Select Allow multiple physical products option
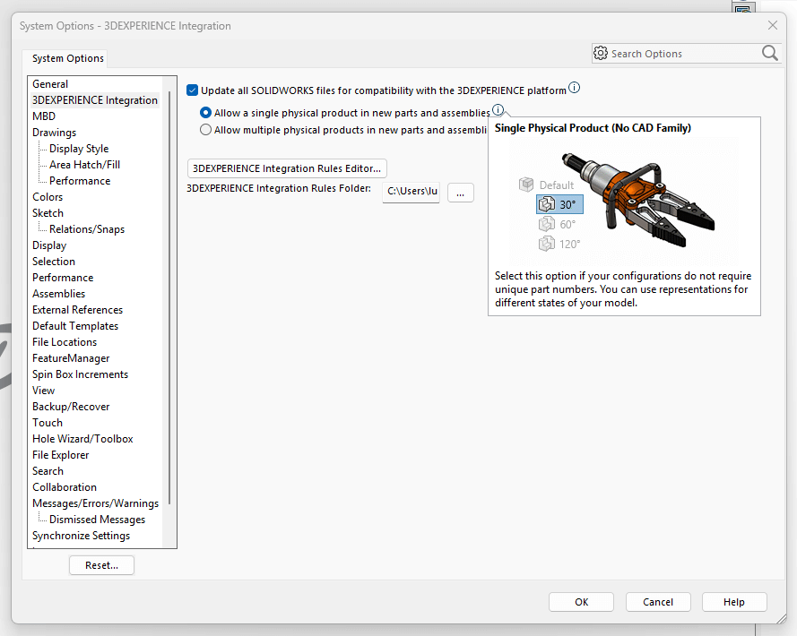 point(205,129)
